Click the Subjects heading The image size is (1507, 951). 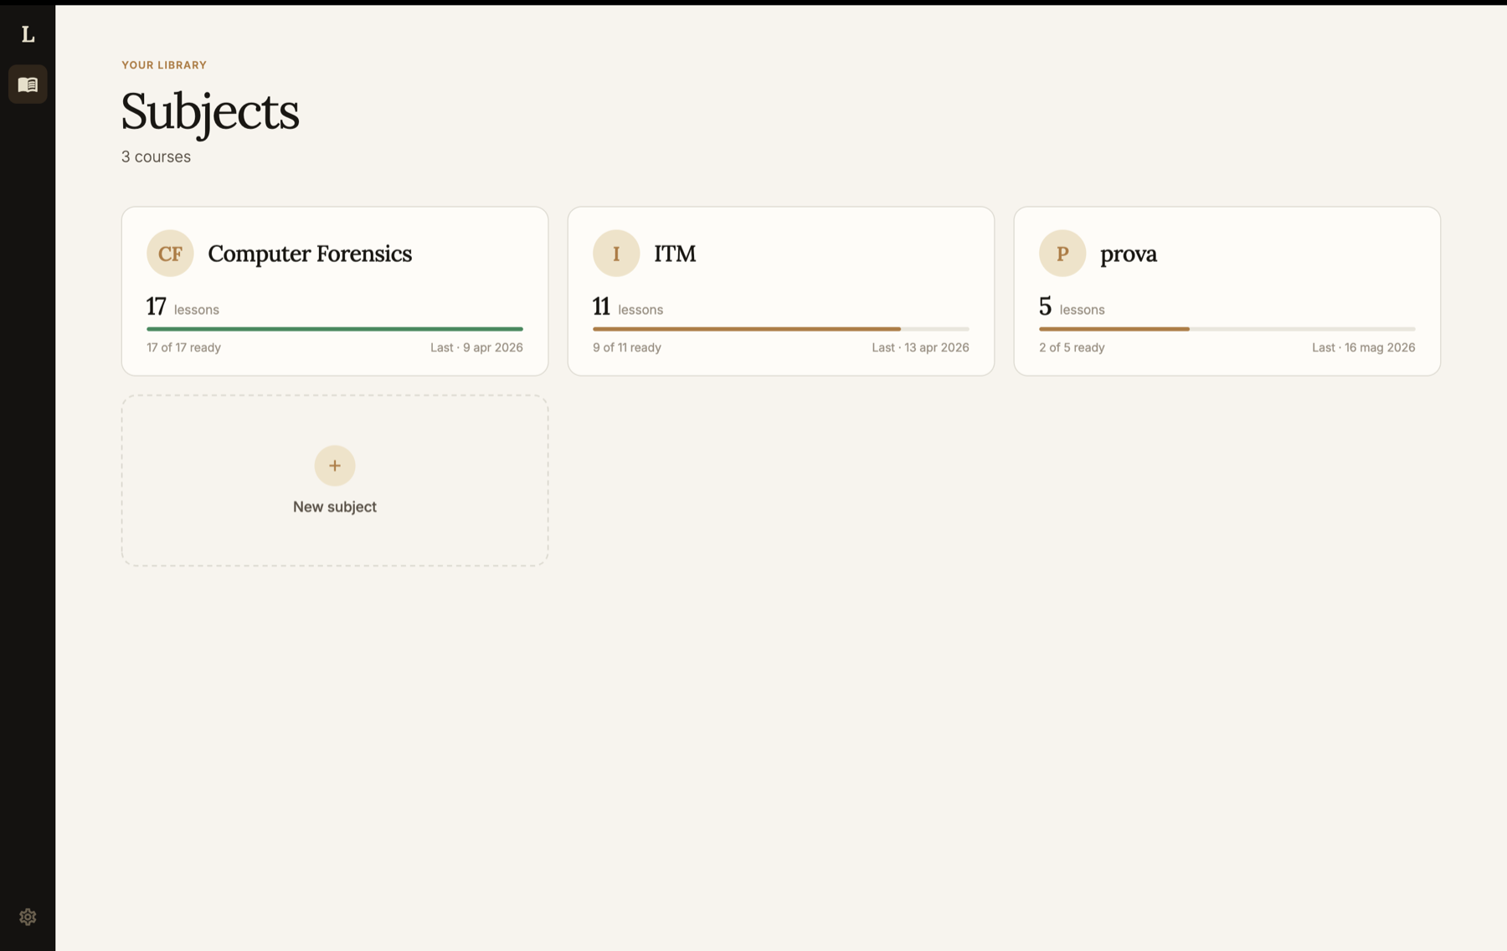210,111
